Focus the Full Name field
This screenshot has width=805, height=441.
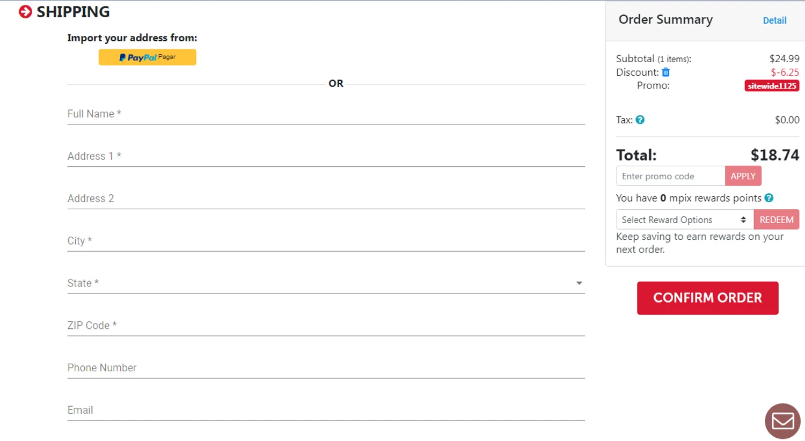click(x=326, y=114)
